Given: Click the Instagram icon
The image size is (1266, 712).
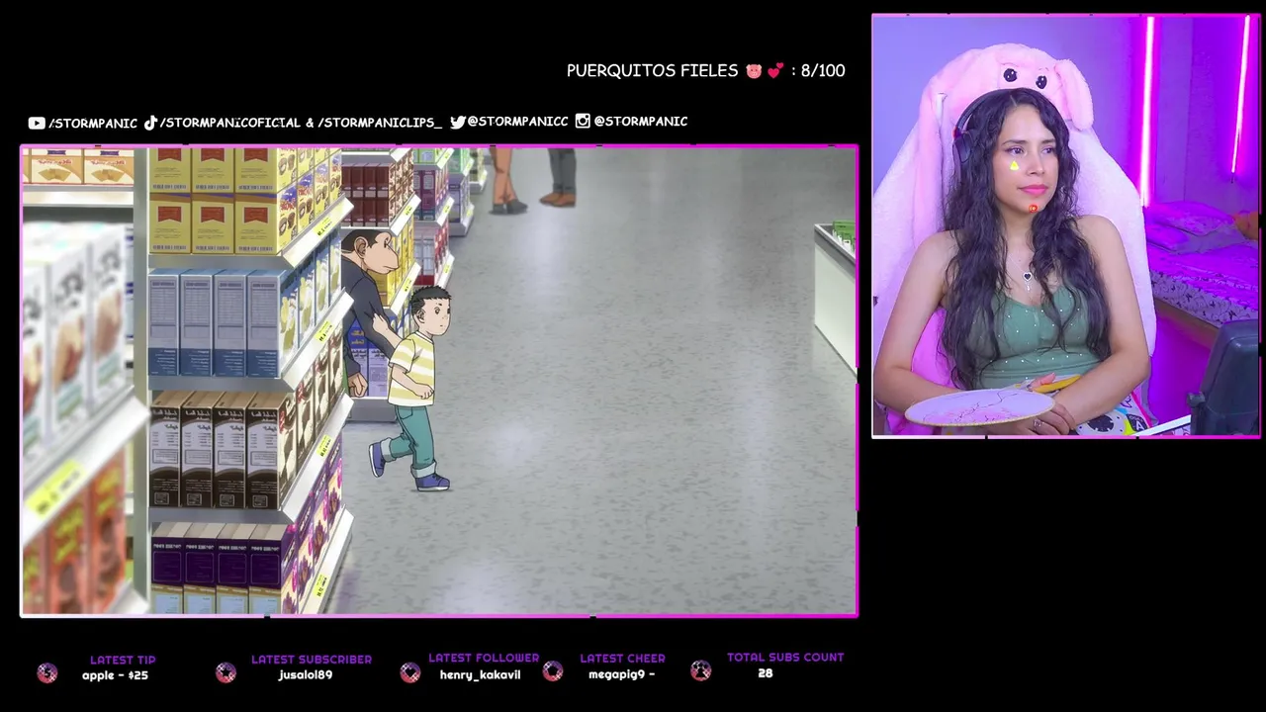Looking at the screenshot, I should (x=583, y=121).
